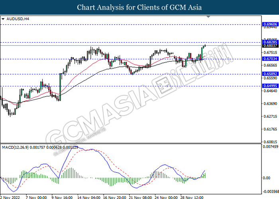Click the 0.00 MACD zero level value
The width and height of the screenshot is (279, 199).
coord(266,178)
